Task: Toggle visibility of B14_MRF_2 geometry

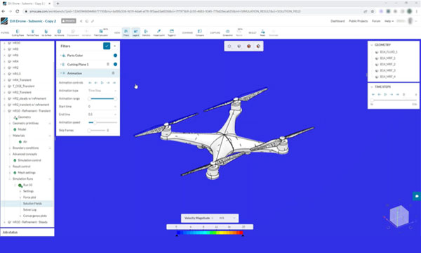Action: [x=376, y=64]
